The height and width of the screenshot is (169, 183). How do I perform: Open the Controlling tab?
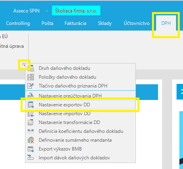[x=18, y=23]
